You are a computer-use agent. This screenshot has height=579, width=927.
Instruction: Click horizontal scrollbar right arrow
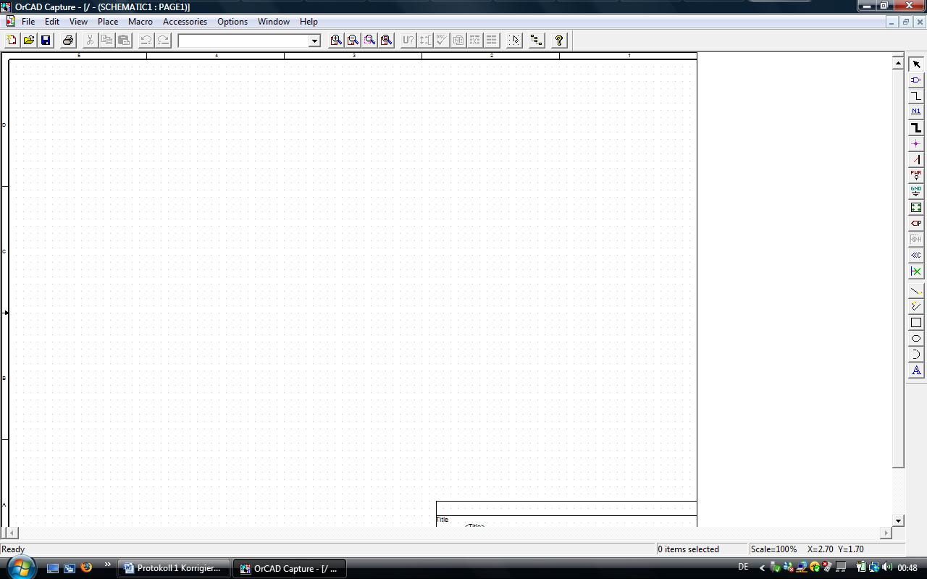pyautogui.click(x=885, y=533)
